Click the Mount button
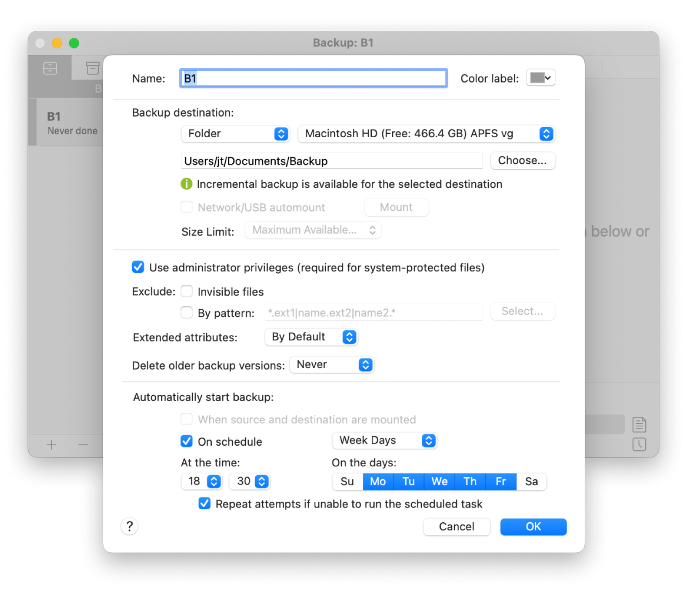 396,207
